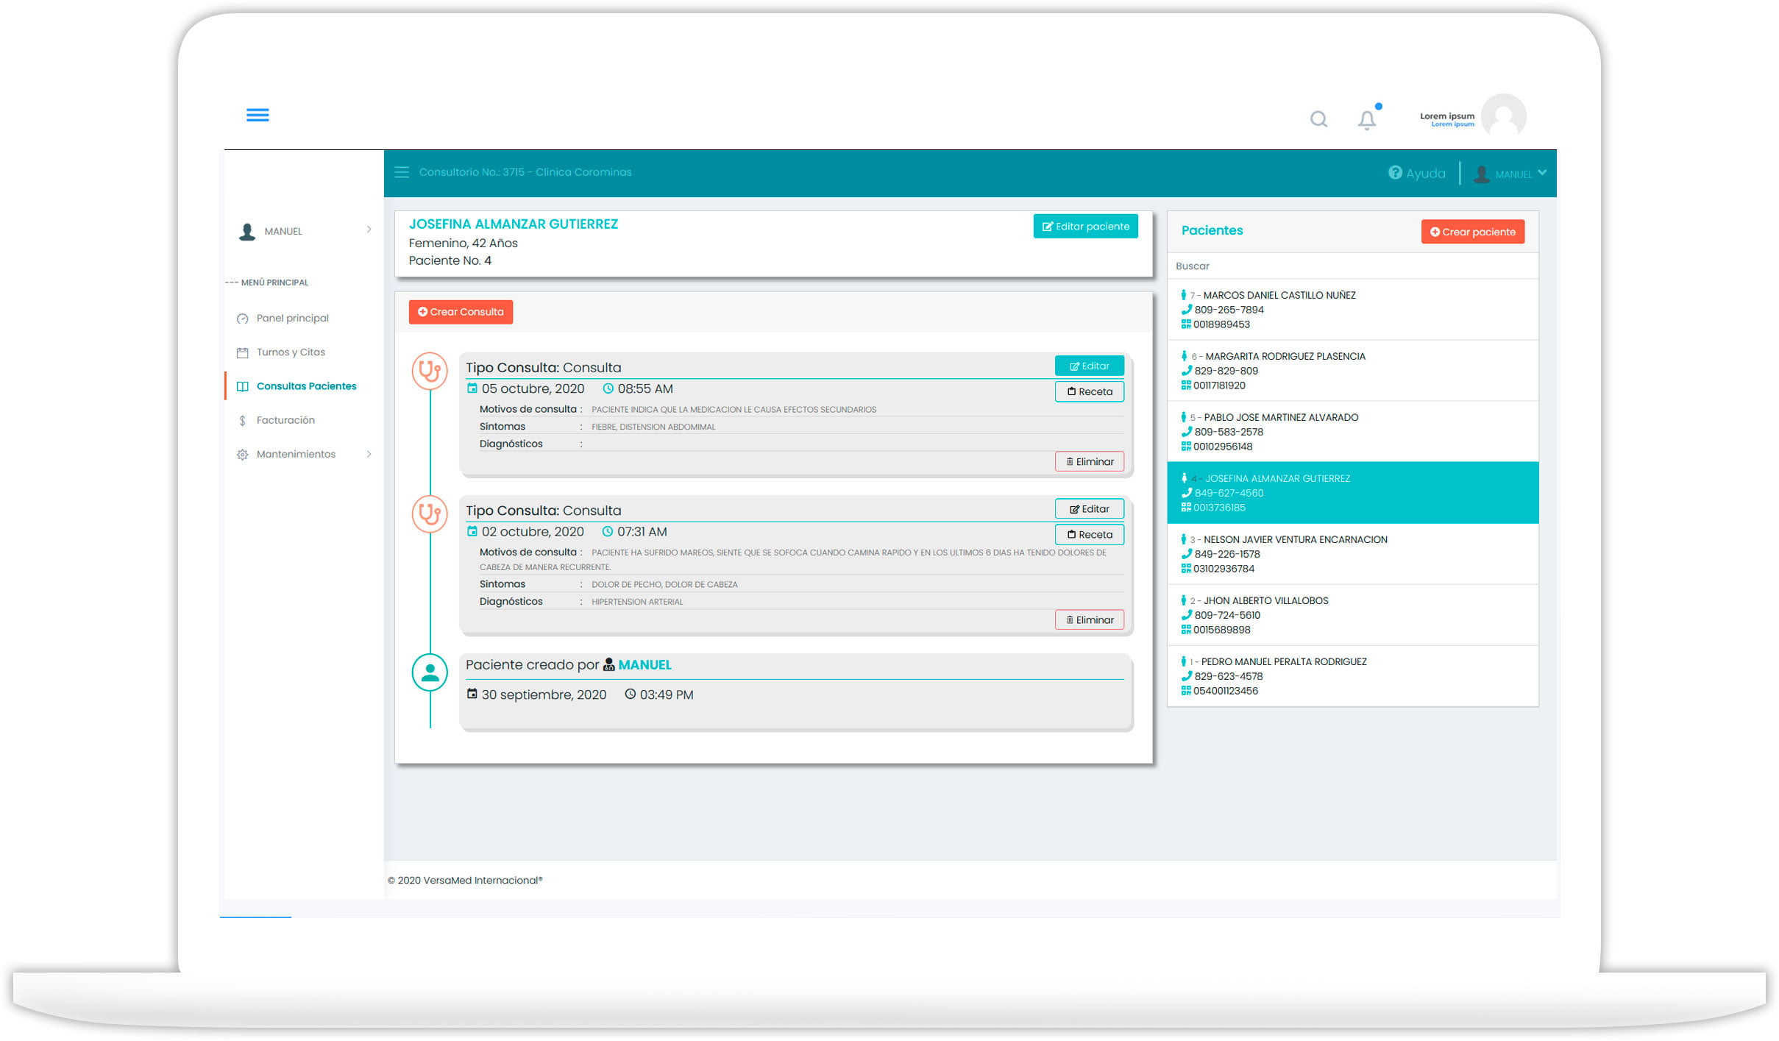Toggle the sidebar menu icon beside Consultorio No.
1779x1041 pixels.
(402, 172)
